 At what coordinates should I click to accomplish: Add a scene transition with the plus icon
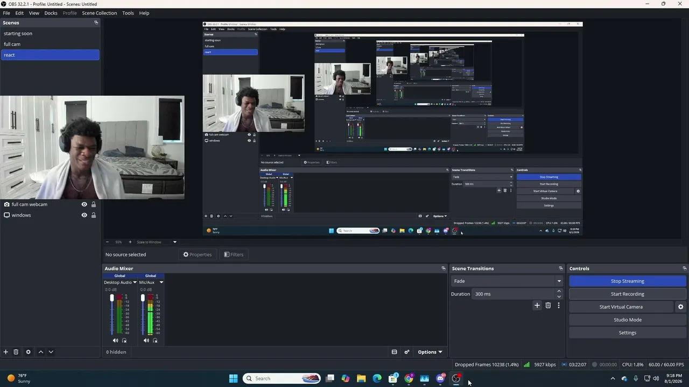click(537, 305)
